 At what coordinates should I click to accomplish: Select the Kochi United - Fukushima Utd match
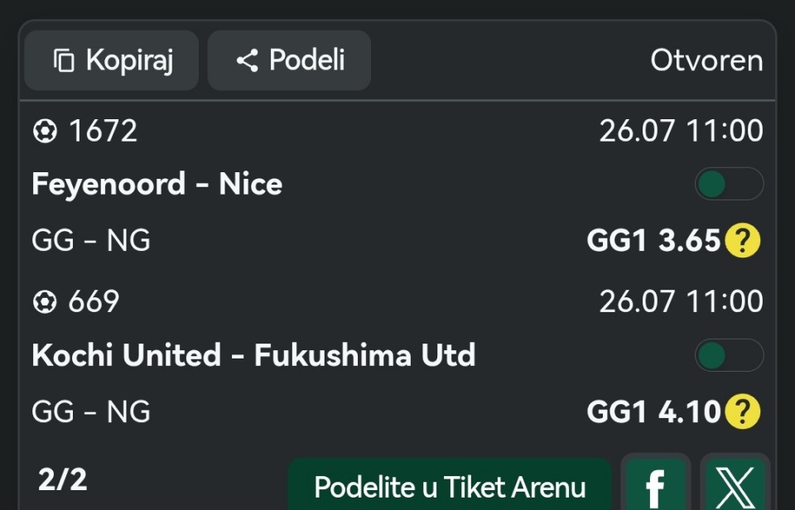tap(253, 355)
